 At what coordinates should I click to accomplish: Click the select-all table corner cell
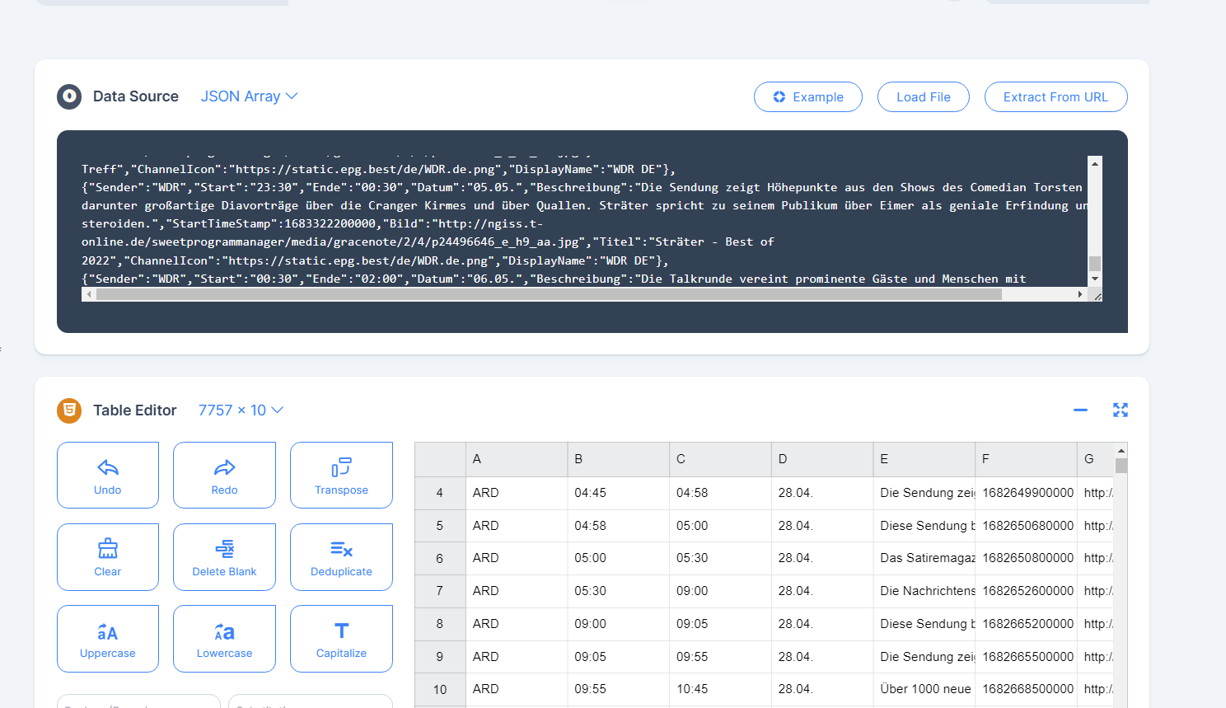point(440,459)
